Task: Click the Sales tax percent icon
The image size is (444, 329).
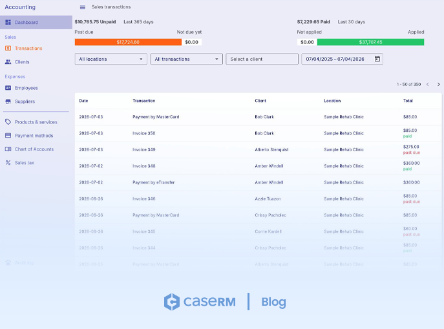Action: pyautogui.click(x=8, y=162)
